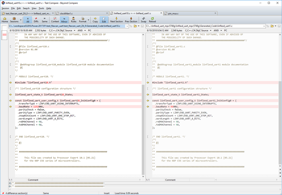The height and width of the screenshot is (195, 282).
Task: Toggle the Context display filter
Action: click(55, 20)
